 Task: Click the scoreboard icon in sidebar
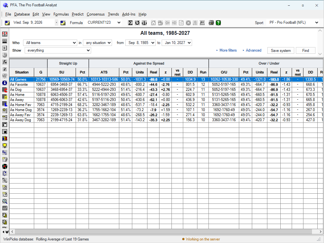(x=4, y=34)
